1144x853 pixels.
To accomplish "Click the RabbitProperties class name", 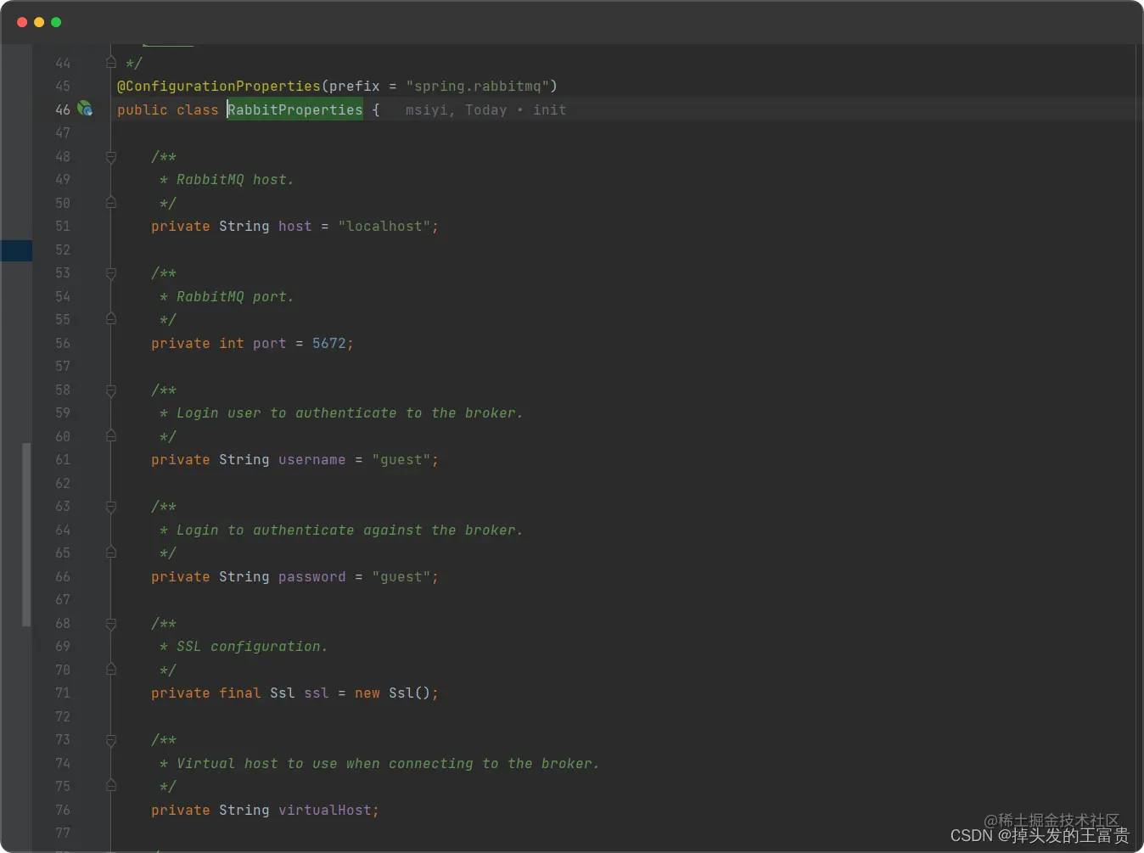I will pos(294,109).
